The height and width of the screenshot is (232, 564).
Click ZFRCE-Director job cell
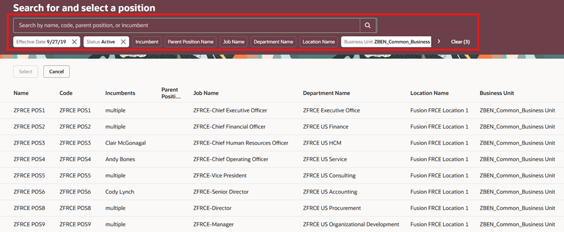pyautogui.click(x=212, y=208)
